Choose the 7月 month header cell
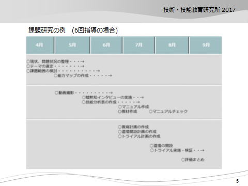The height and width of the screenshot is (186, 248). (x=138, y=45)
